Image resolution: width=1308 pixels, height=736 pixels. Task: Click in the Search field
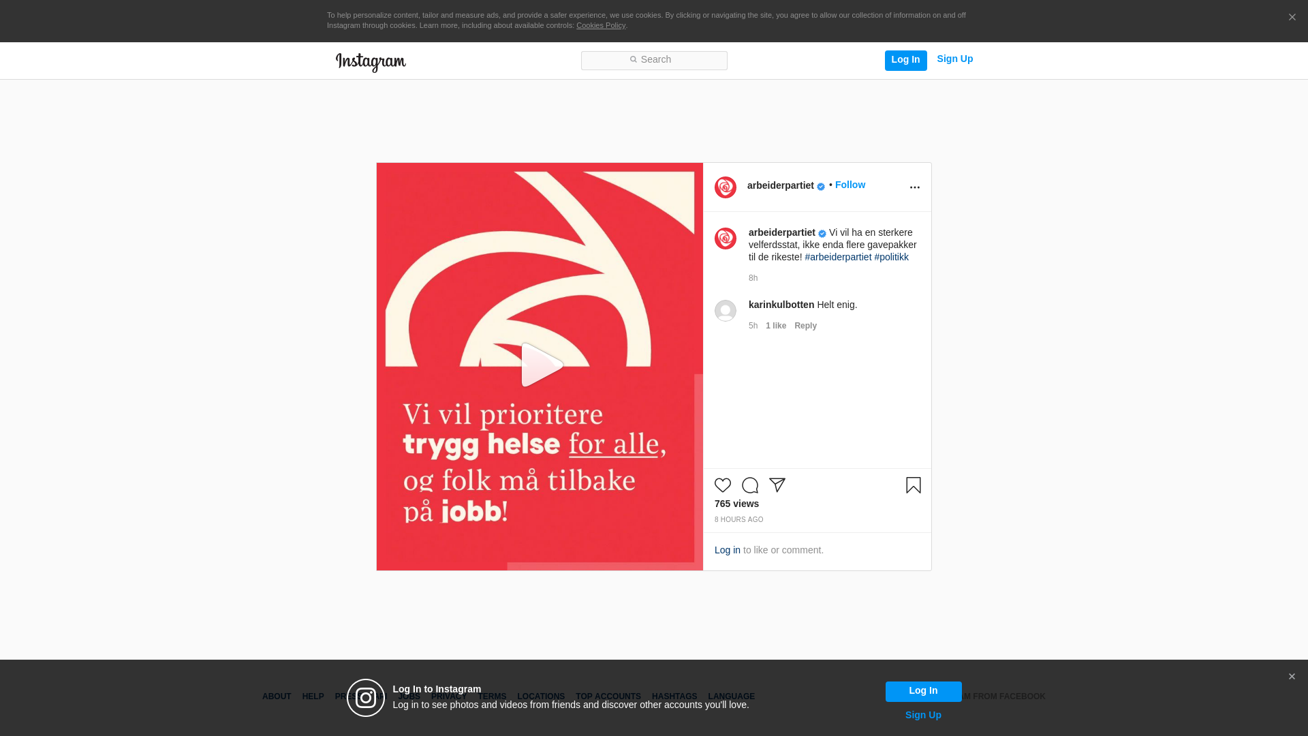coord(654,60)
